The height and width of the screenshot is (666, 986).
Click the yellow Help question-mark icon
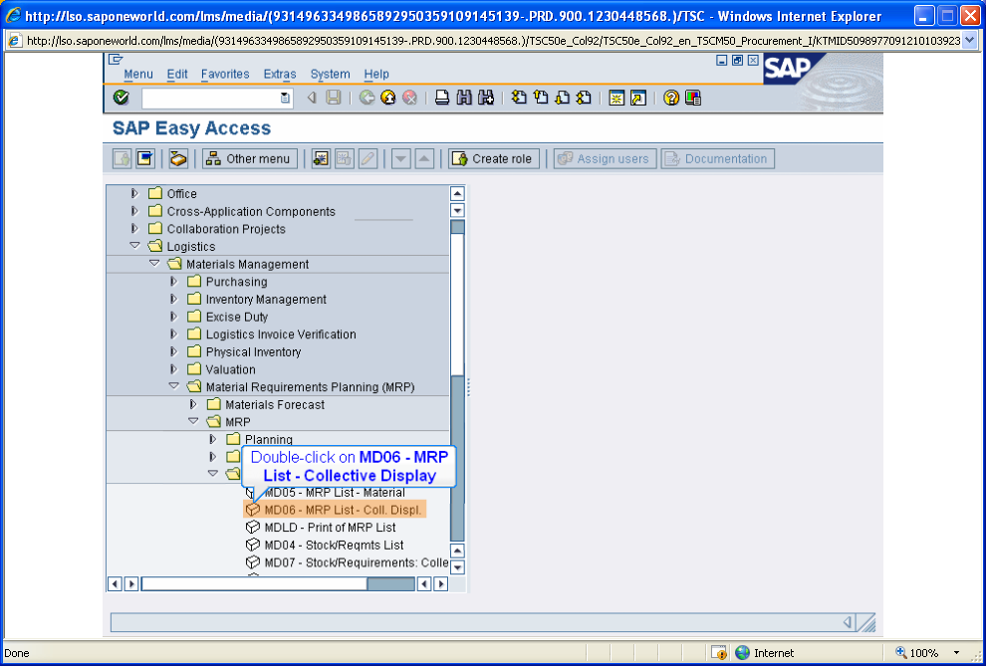(x=671, y=98)
